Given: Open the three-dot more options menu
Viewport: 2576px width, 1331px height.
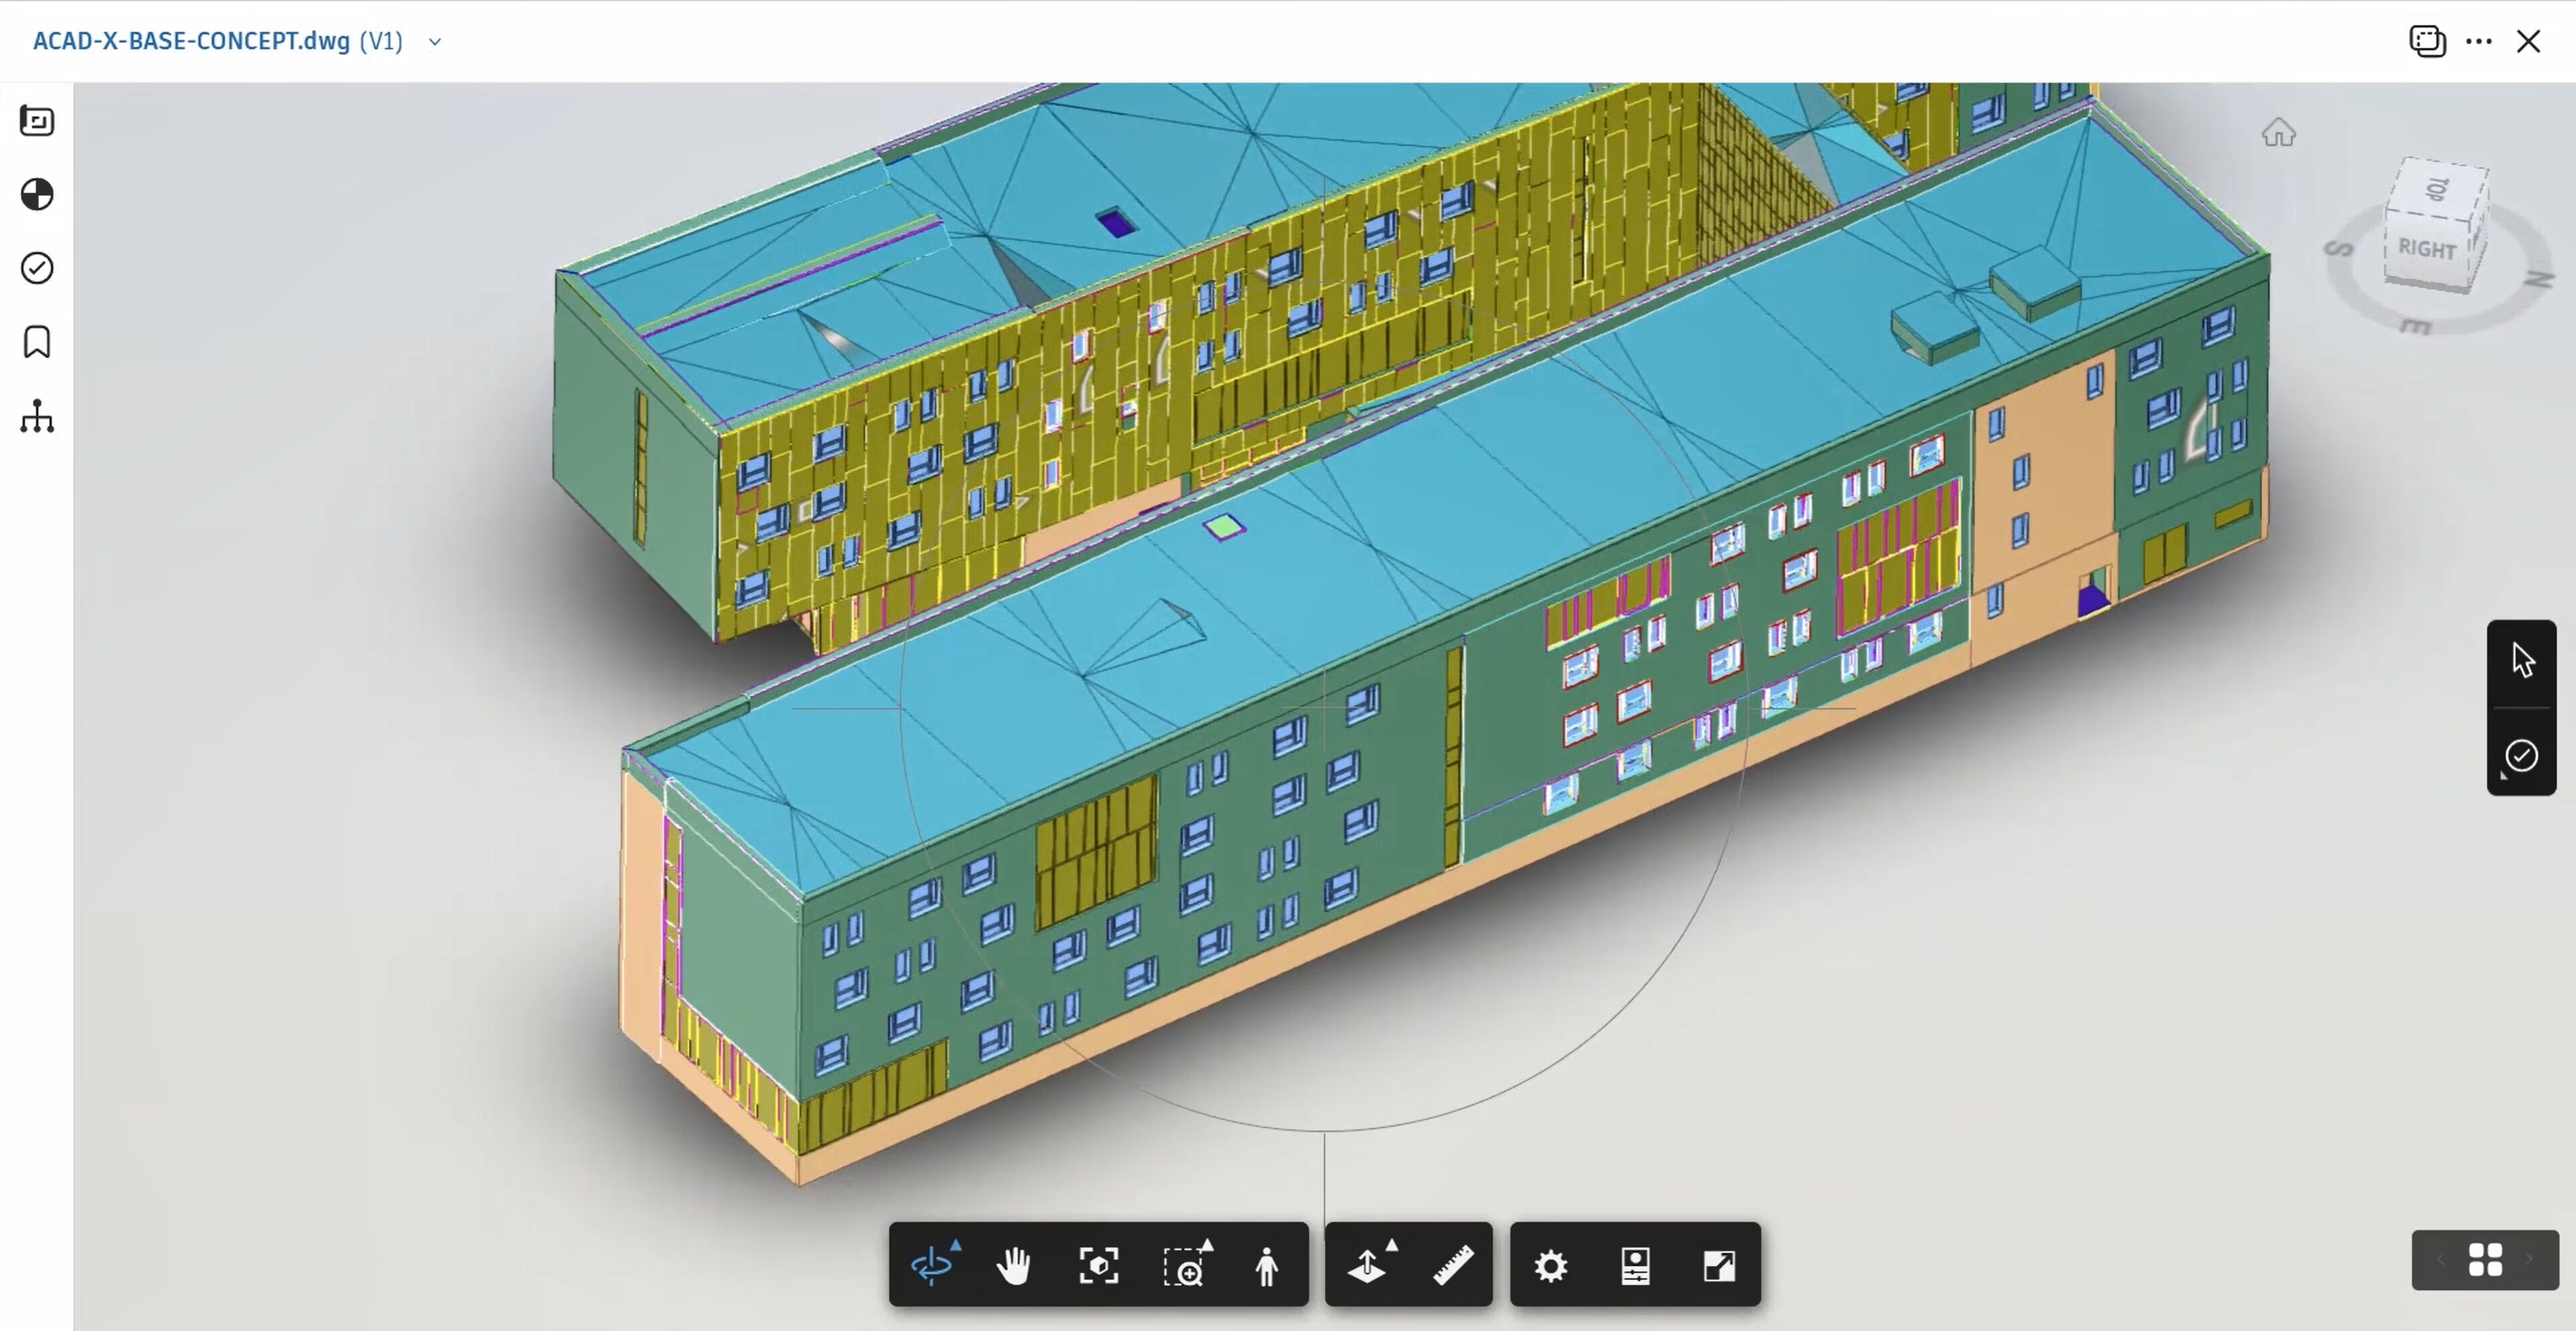Looking at the screenshot, I should coord(2479,41).
